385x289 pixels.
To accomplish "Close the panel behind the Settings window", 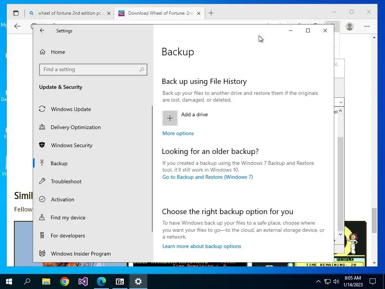I will point(336,64).
